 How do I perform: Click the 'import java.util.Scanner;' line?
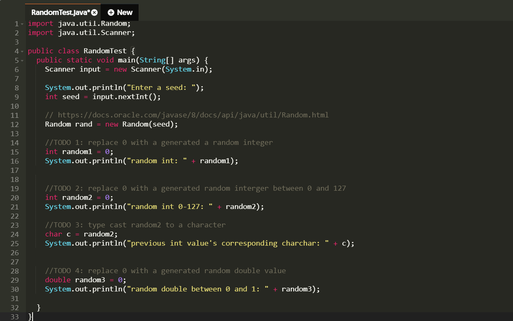tap(81, 33)
